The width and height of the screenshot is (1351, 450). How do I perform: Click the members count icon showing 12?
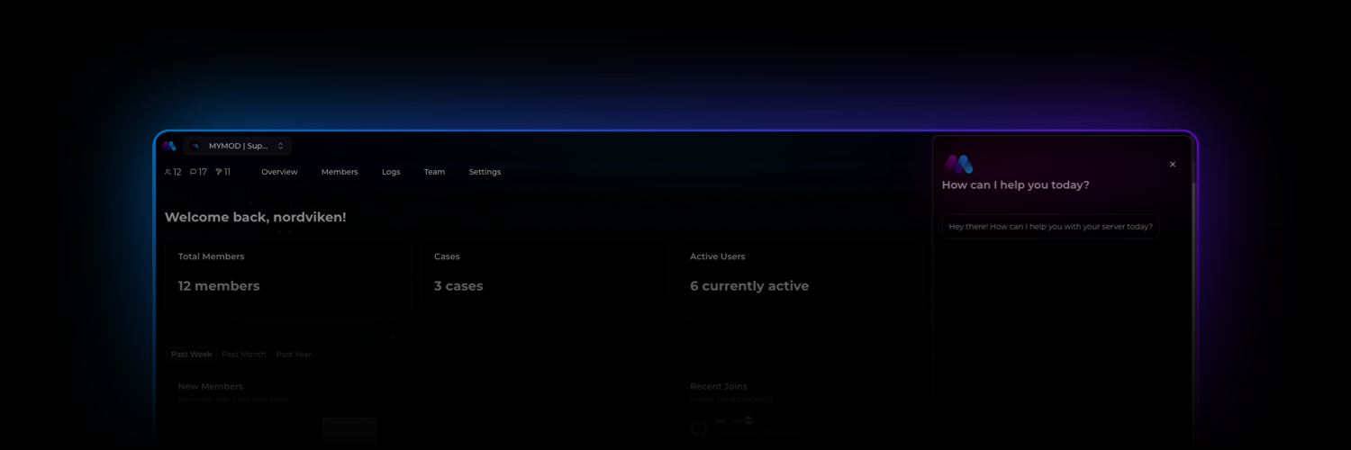coord(168,172)
